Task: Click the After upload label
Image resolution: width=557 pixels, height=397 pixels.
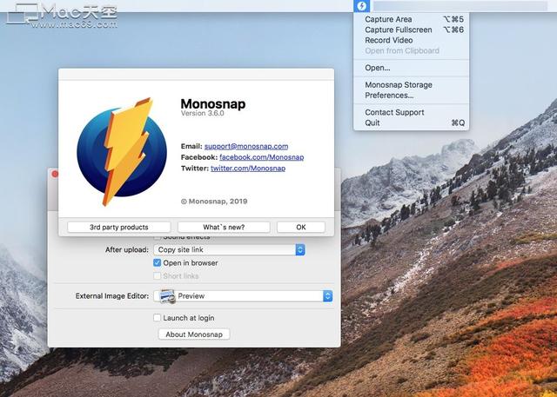Action: tap(127, 249)
